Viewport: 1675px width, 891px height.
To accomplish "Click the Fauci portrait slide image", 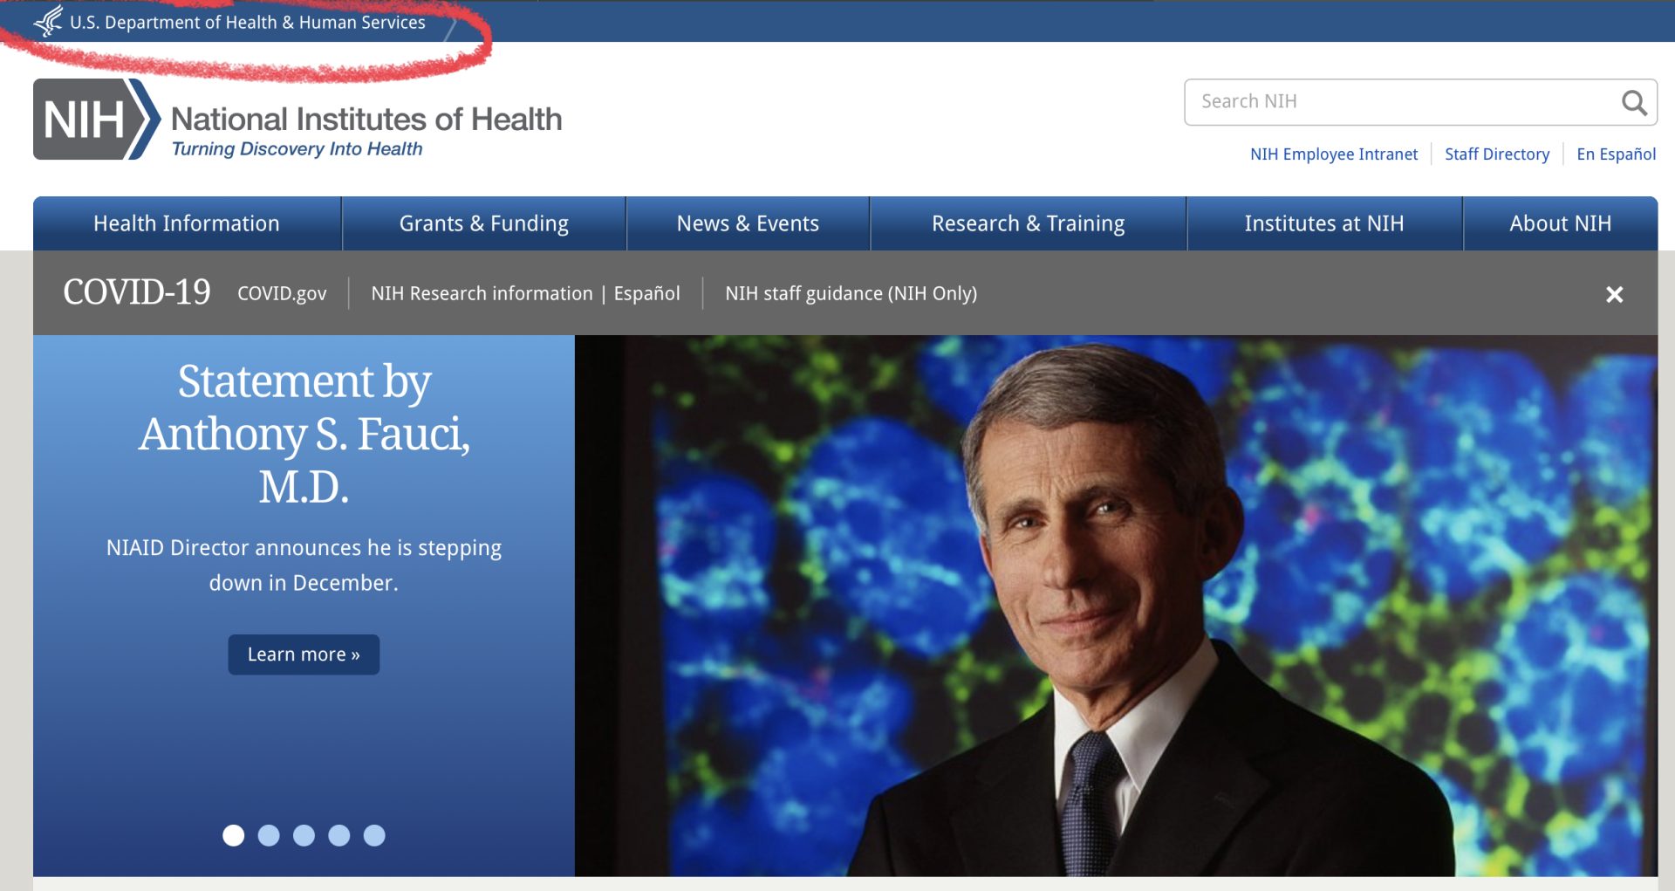I will tap(1116, 606).
